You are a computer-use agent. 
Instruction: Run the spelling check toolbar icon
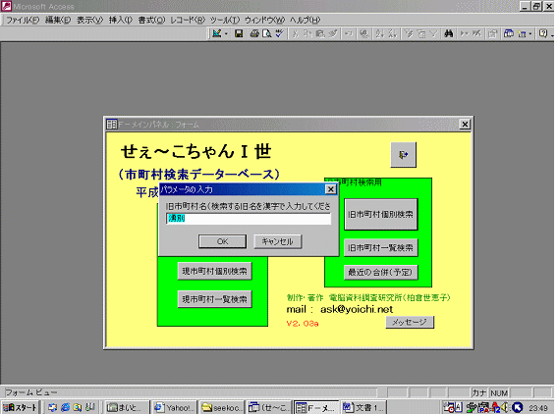(x=279, y=33)
